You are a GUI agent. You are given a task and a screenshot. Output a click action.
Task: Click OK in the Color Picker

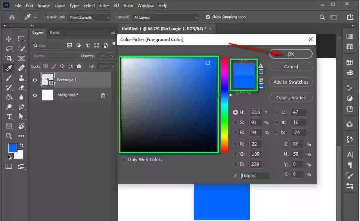pyautogui.click(x=291, y=54)
